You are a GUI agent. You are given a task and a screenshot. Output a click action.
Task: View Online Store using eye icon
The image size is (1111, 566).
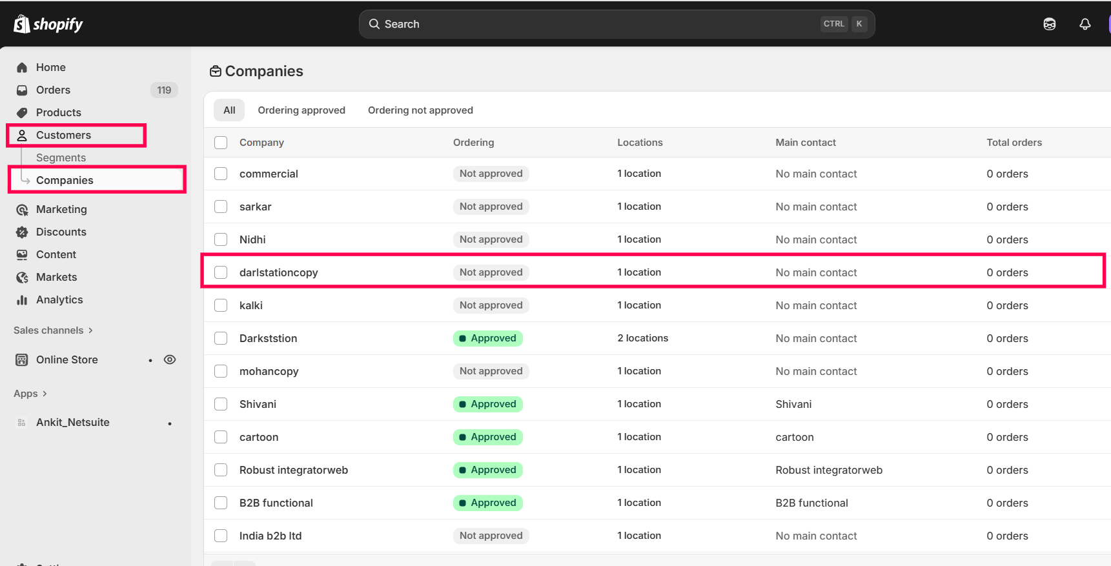coord(170,359)
